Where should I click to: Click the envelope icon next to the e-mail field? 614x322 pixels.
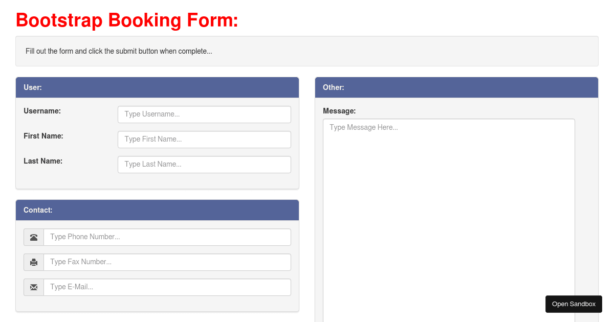pyautogui.click(x=33, y=287)
